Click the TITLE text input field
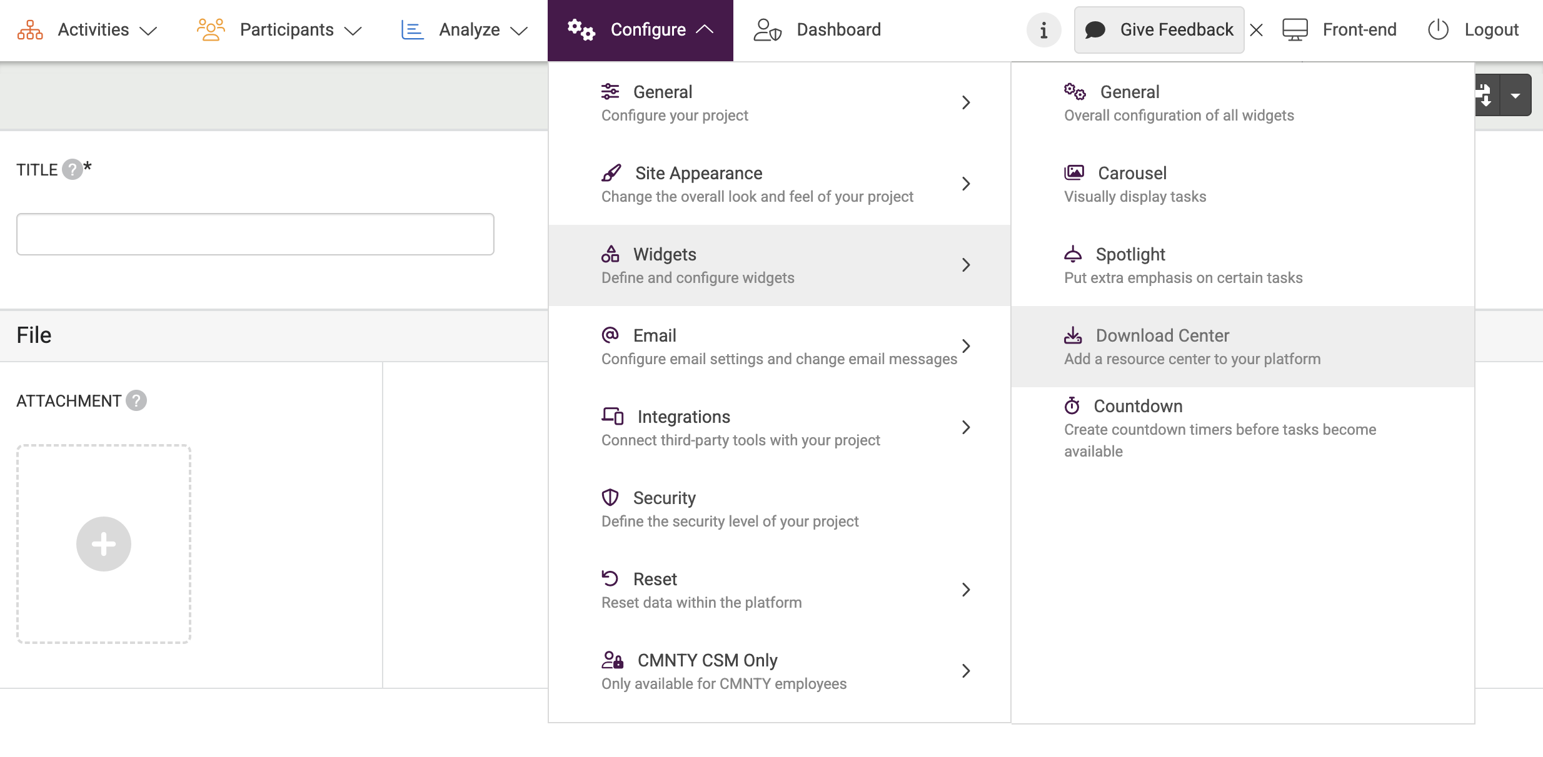This screenshot has width=1543, height=757. tap(255, 234)
